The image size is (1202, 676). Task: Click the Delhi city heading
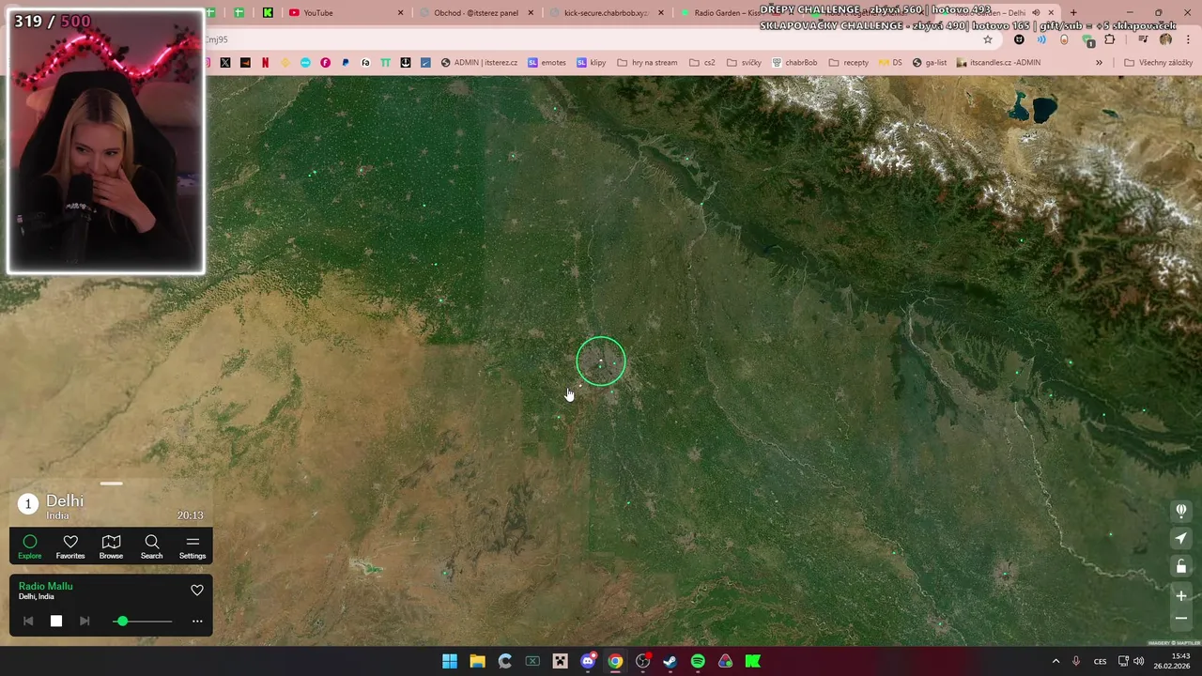pyautogui.click(x=65, y=501)
